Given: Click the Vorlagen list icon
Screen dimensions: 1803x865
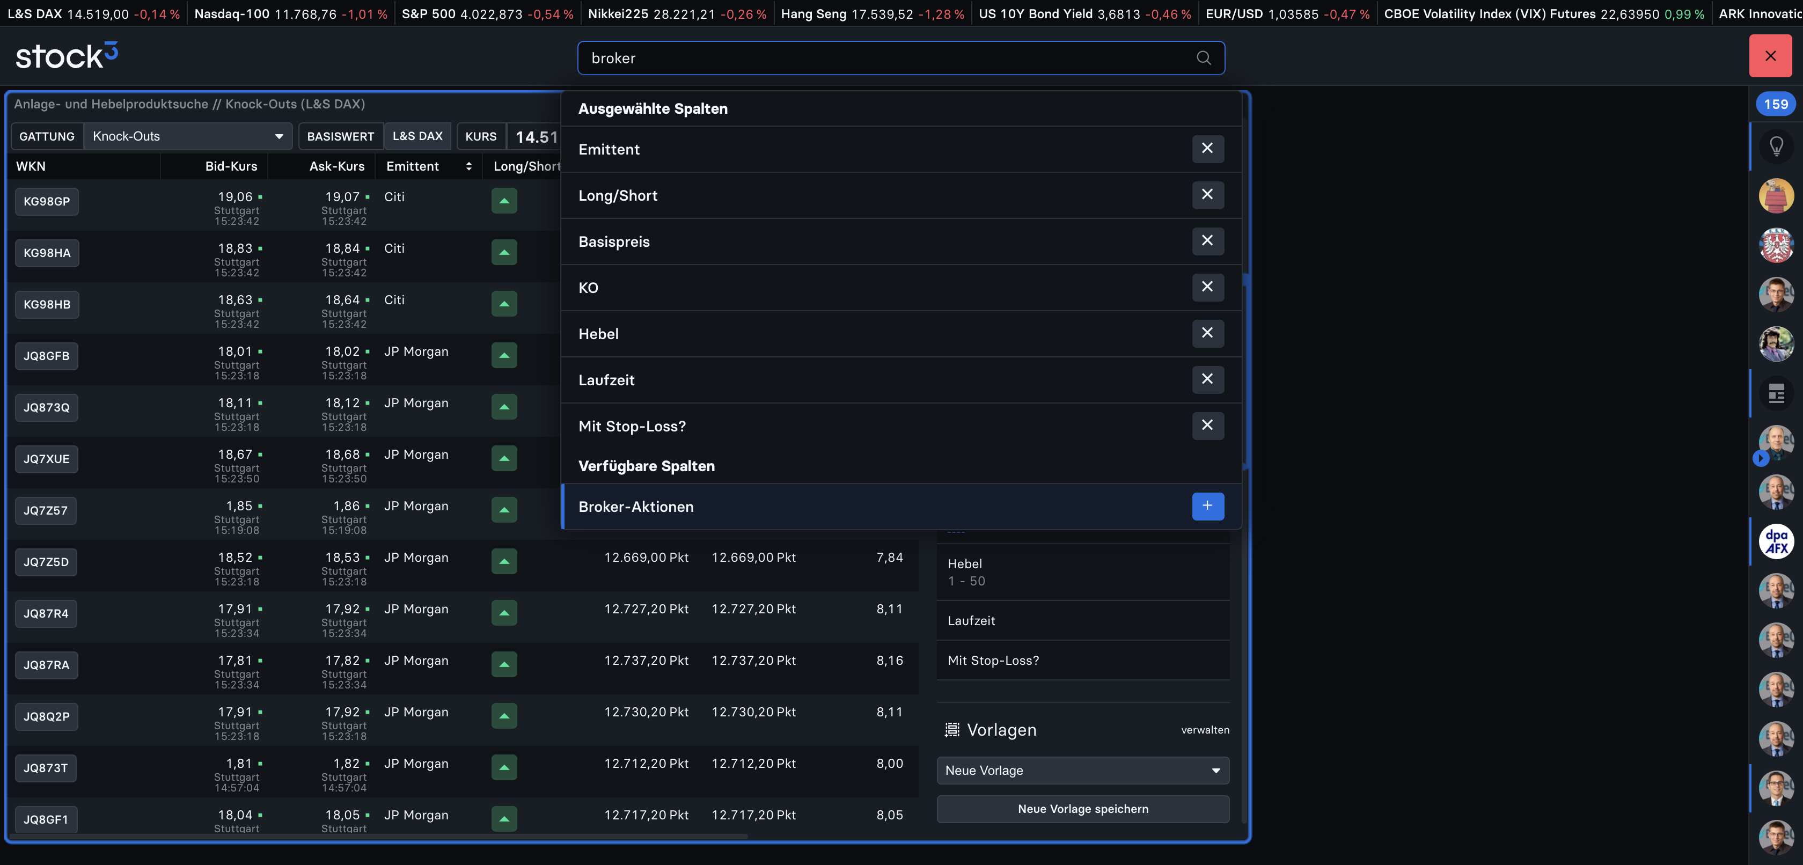Looking at the screenshot, I should pyautogui.click(x=952, y=730).
